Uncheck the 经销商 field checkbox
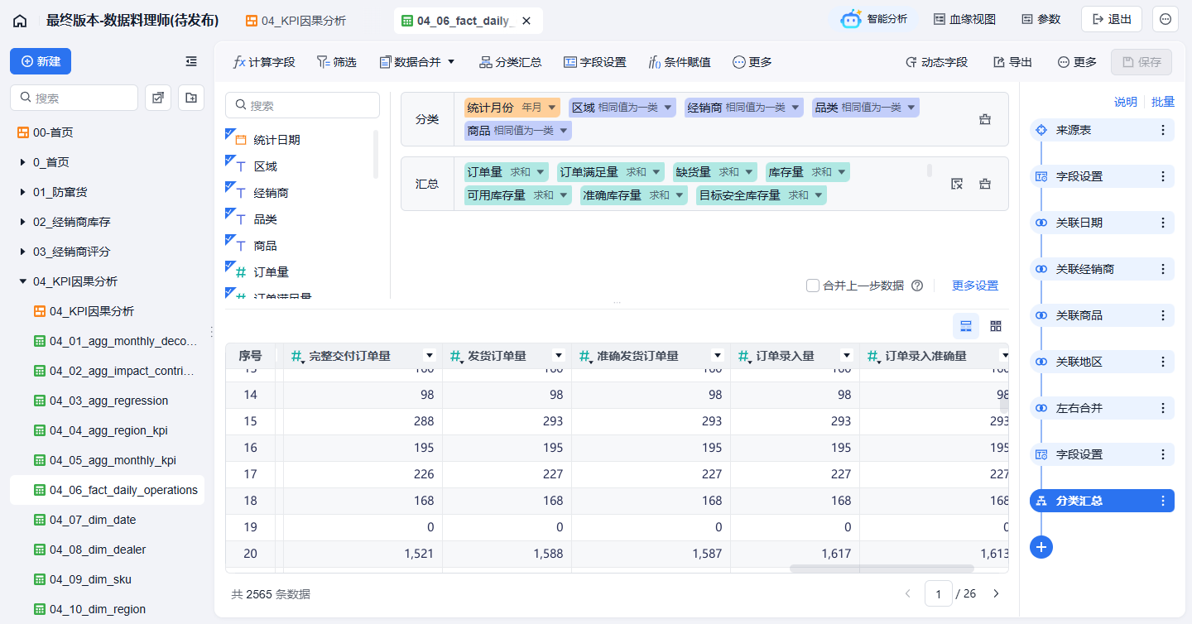This screenshot has width=1192, height=624. pyautogui.click(x=231, y=188)
